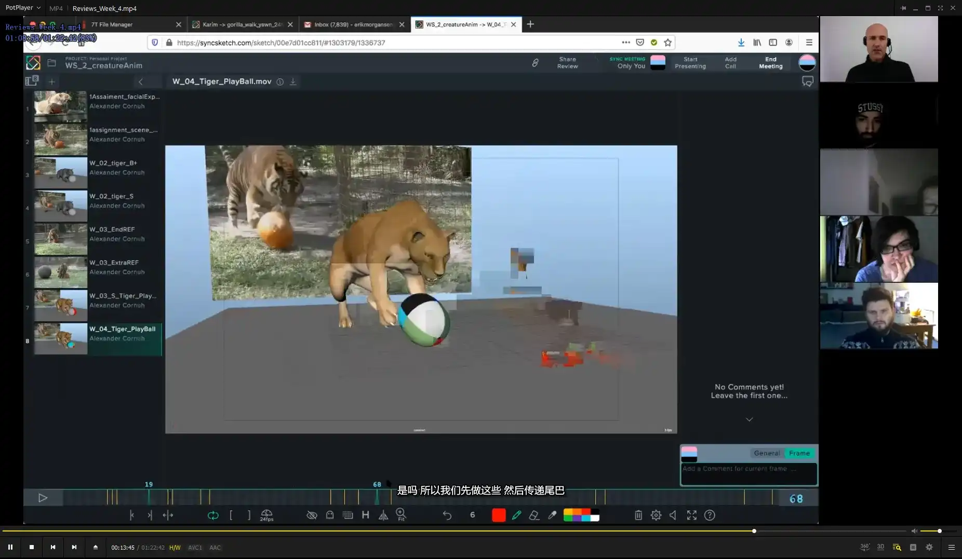Open the Zoom to Fit tool

[400, 515]
